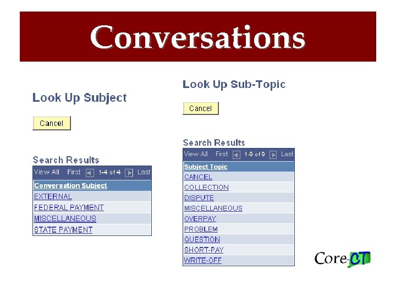Image resolution: width=396 pixels, height=297 pixels.
Task: Click the Core-CT logo
Action: [343, 259]
